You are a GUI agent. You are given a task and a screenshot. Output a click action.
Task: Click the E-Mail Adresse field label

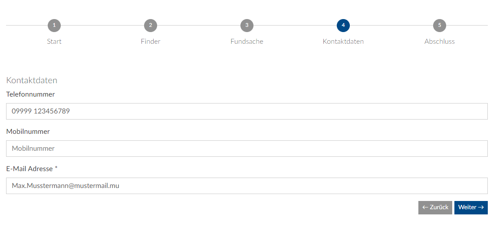[x=30, y=168]
